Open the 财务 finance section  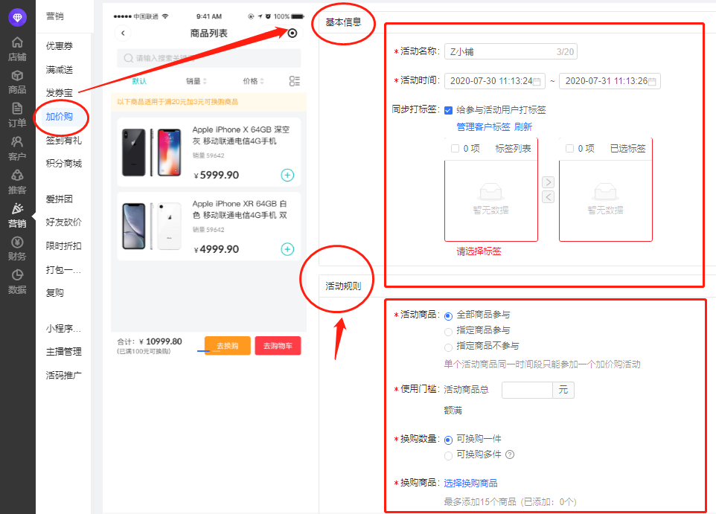coord(17,248)
